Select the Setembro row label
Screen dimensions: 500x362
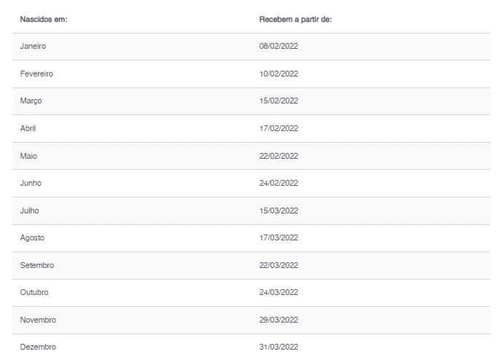[37, 265]
